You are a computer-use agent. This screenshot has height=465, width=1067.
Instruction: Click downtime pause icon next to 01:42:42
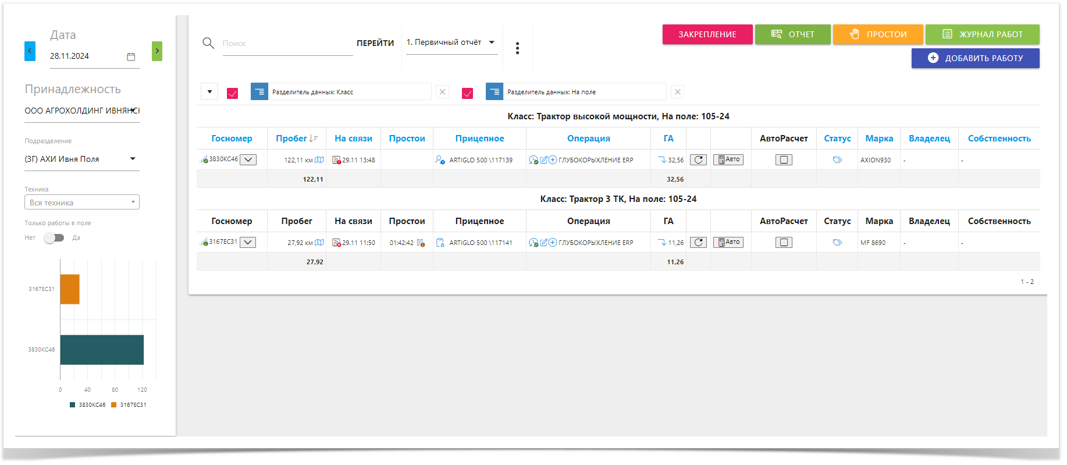(x=421, y=243)
